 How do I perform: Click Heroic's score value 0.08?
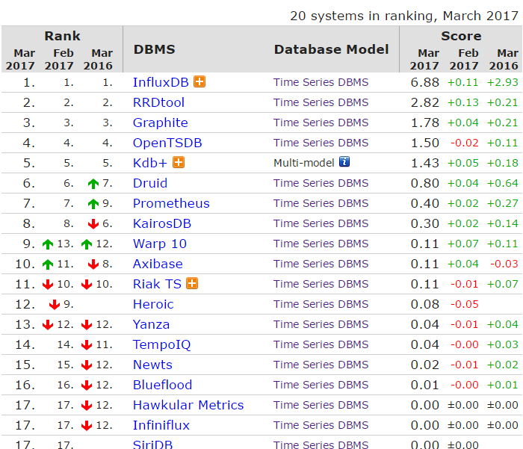point(424,304)
